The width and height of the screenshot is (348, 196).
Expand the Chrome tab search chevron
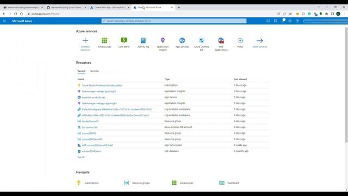319,7
